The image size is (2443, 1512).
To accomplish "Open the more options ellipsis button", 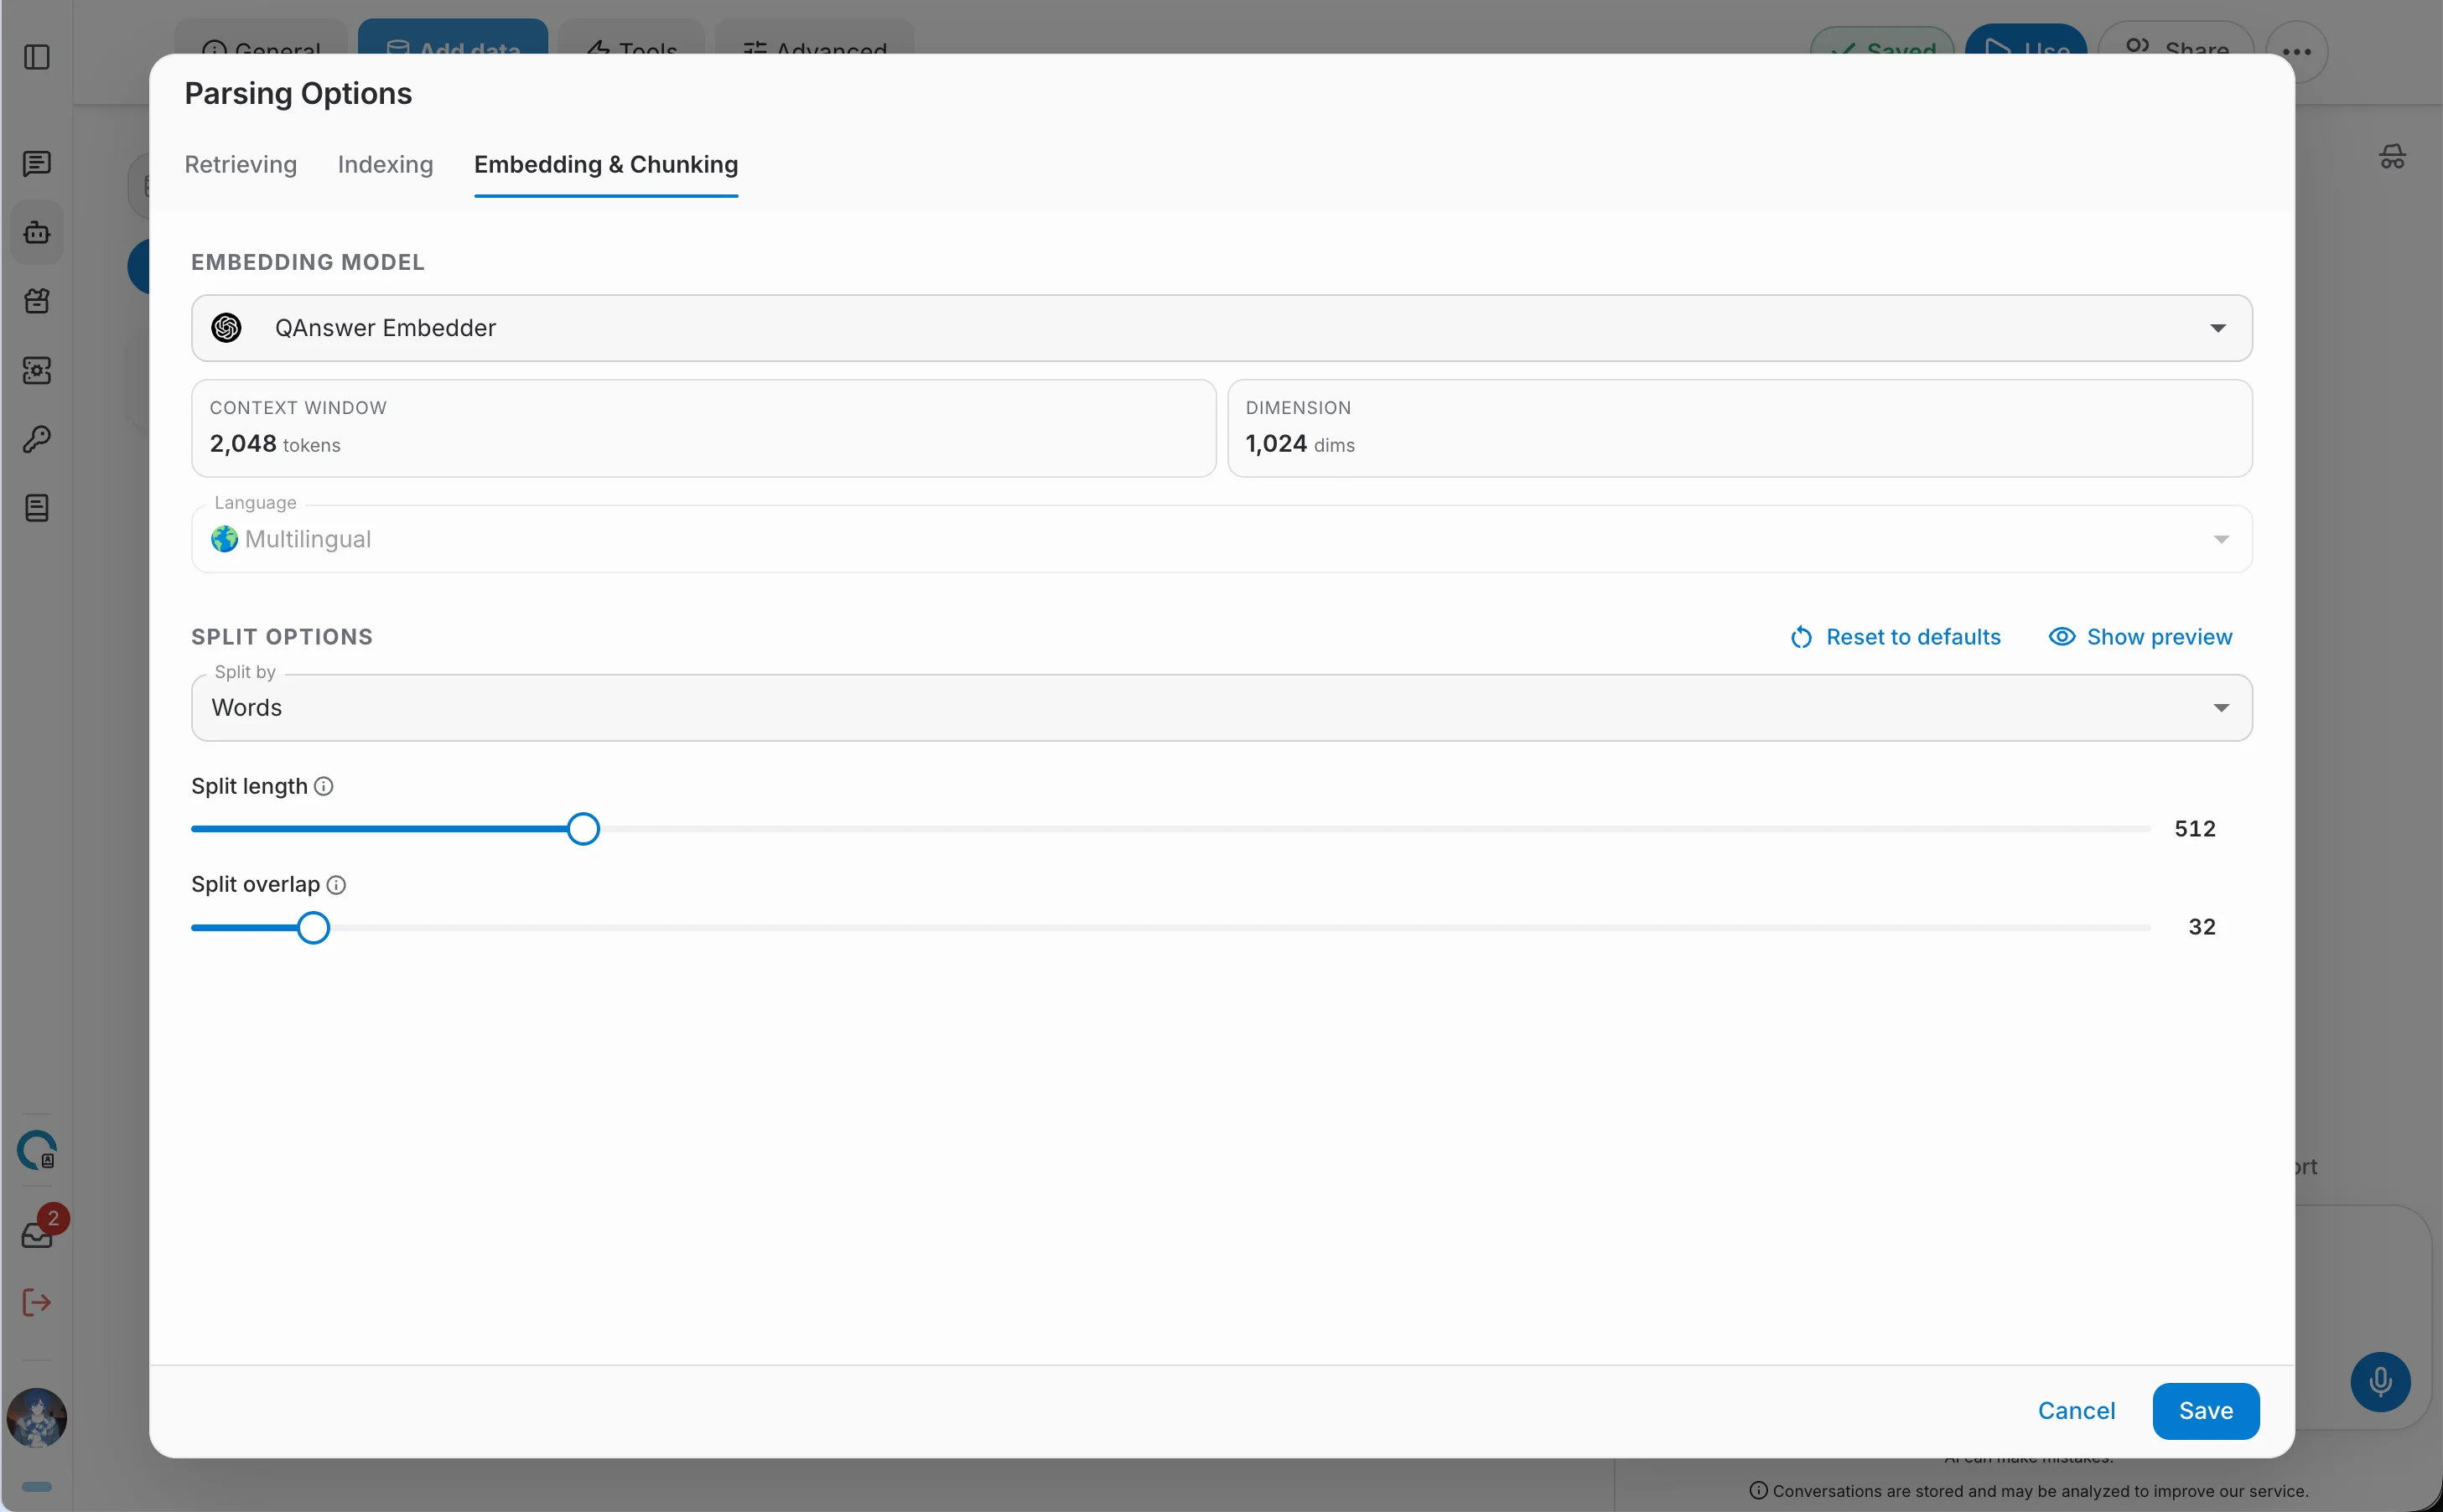I will coord(2297,52).
